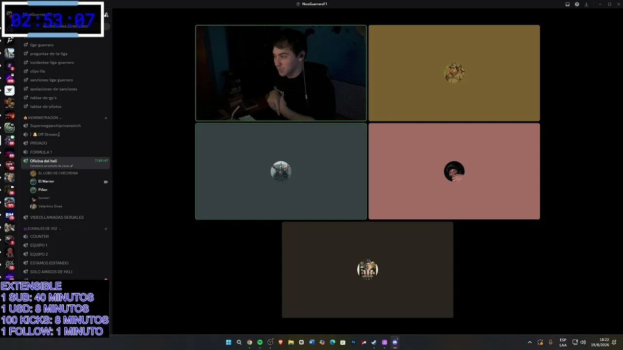The image size is (623, 350).
Task: Open taskbar Search
Action: coord(239,342)
